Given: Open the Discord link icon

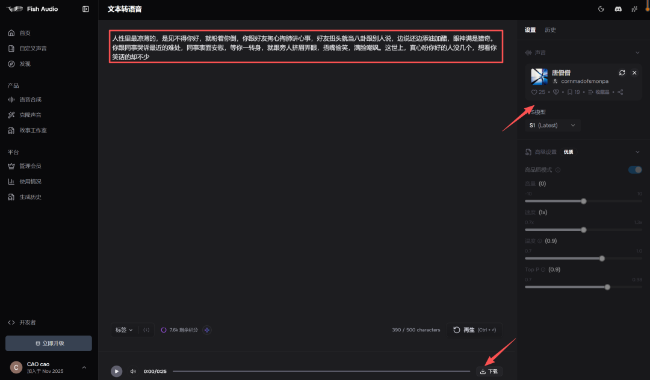Looking at the screenshot, I should 617,9.
